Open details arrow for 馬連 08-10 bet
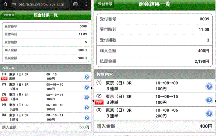Viewport: 216px width, 136px height. [87, 77]
